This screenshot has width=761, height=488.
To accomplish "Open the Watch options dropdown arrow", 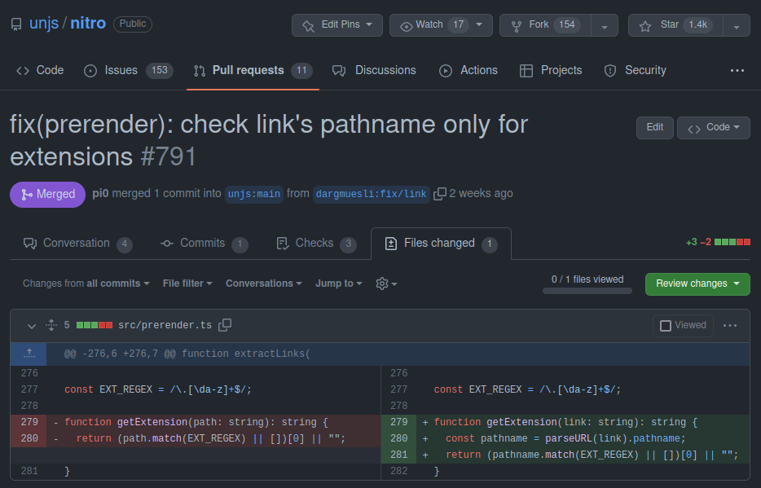I will [x=480, y=24].
